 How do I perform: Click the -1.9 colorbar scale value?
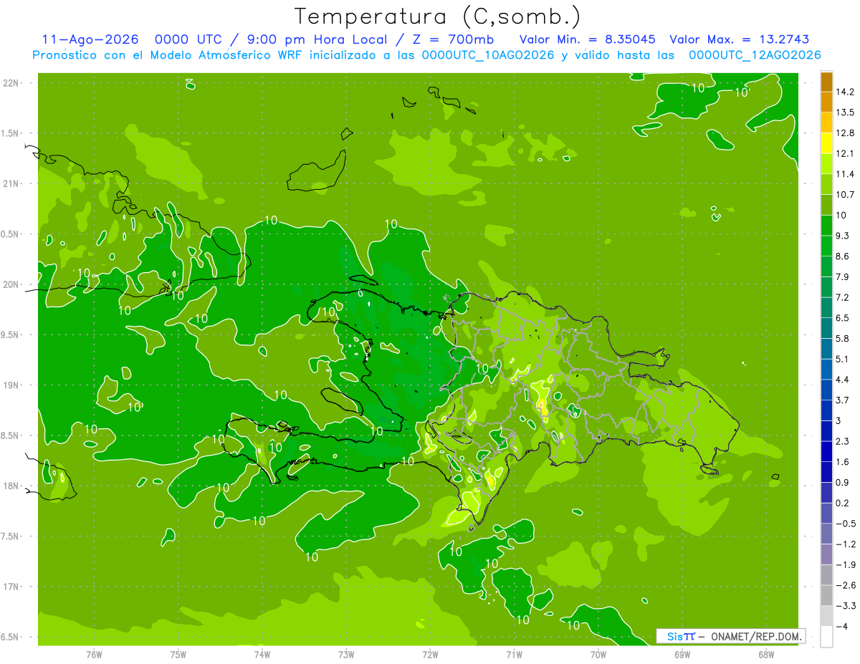pyautogui.click(x=846, y=564)
